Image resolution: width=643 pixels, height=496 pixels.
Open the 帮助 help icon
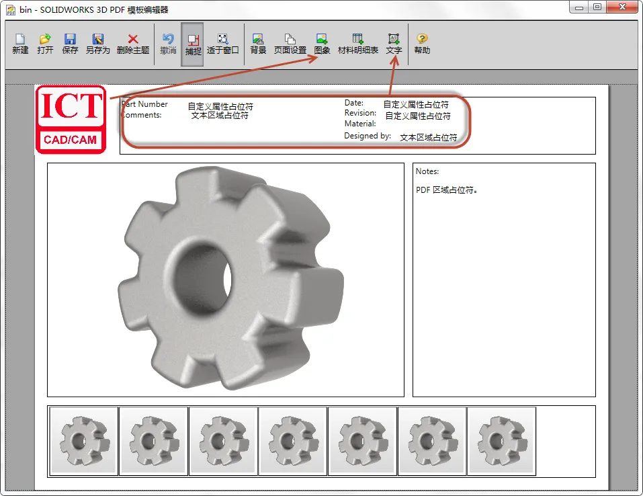[x=422, y=44]
